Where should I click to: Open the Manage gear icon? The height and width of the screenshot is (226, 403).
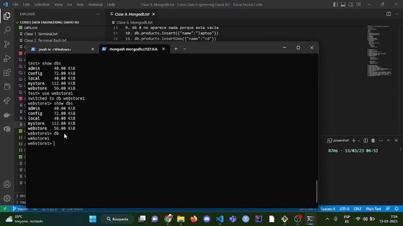click(x=7, y=198)
